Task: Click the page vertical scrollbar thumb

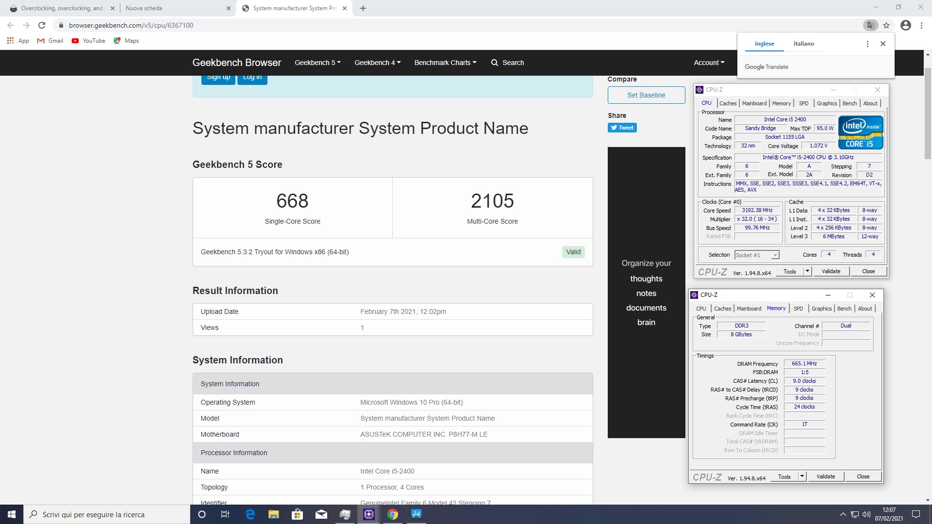Action: pyautogui.click(x=928, y=114)
